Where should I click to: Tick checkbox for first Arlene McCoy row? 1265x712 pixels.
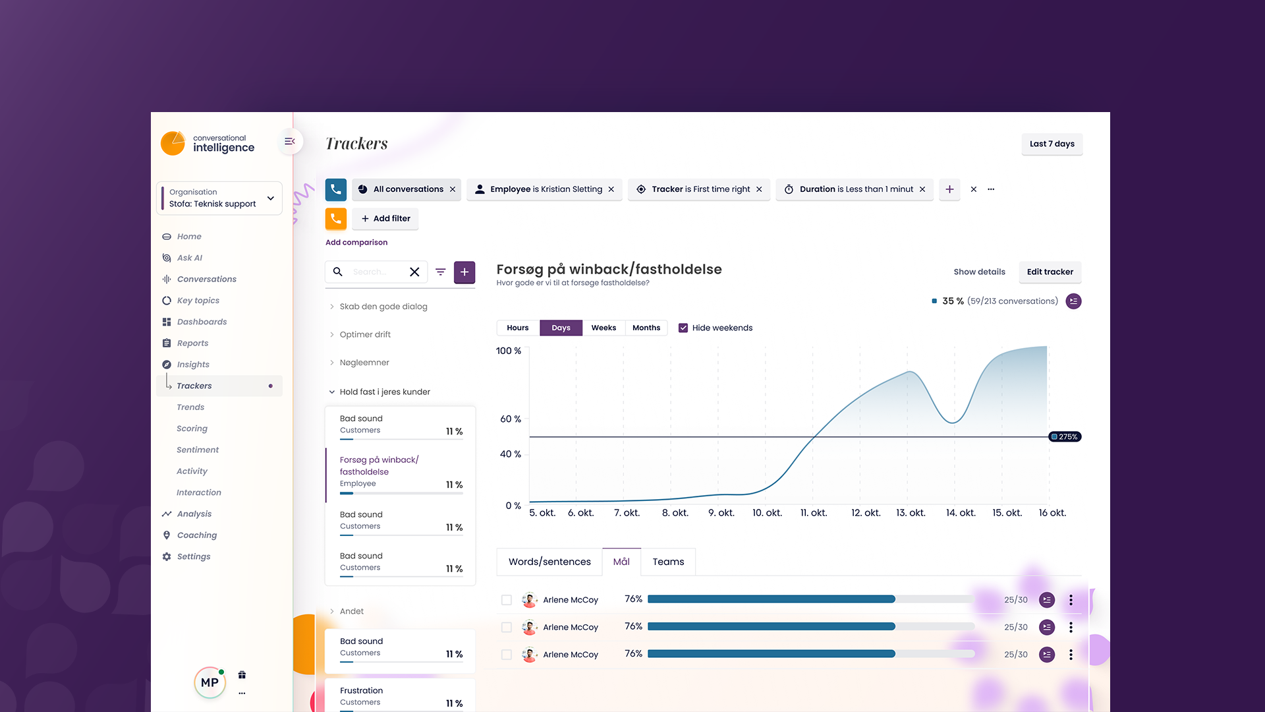[507, 600]
